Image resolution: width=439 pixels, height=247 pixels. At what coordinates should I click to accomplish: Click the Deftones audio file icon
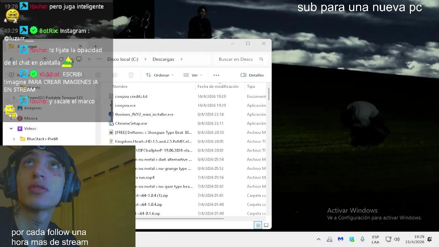coord(111,132)
